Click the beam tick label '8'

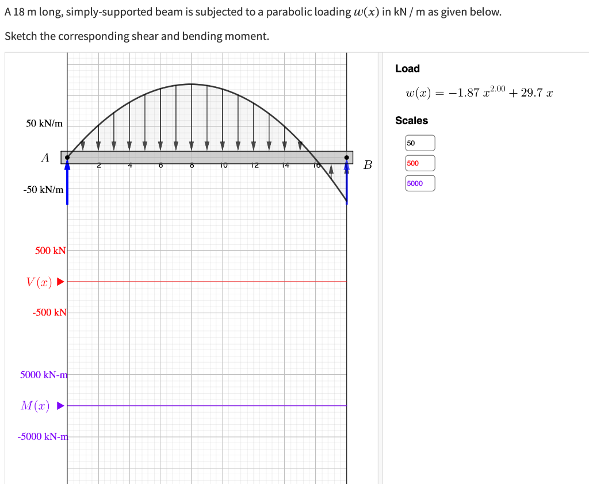tap(192, 165)
